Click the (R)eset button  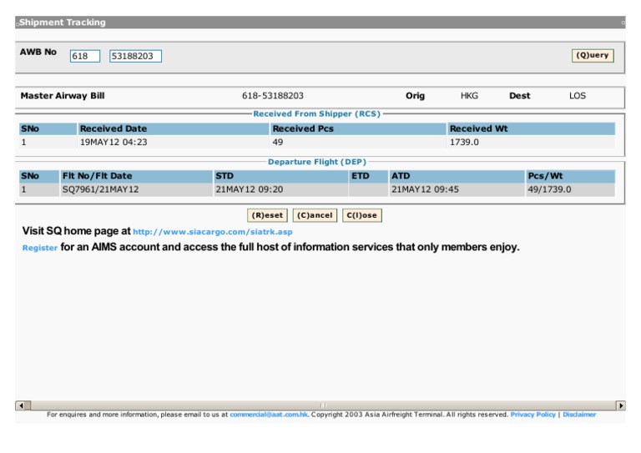[x=267, y=215]
